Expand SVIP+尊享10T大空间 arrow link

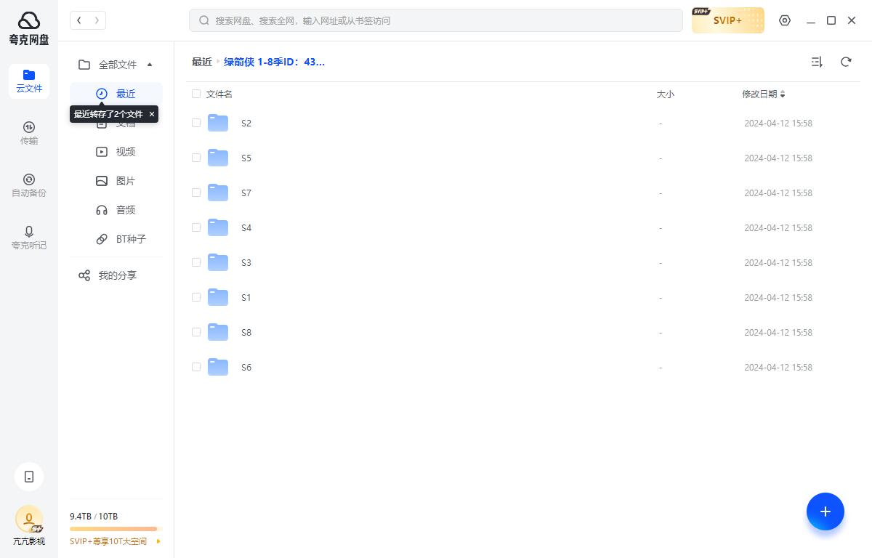158,541
